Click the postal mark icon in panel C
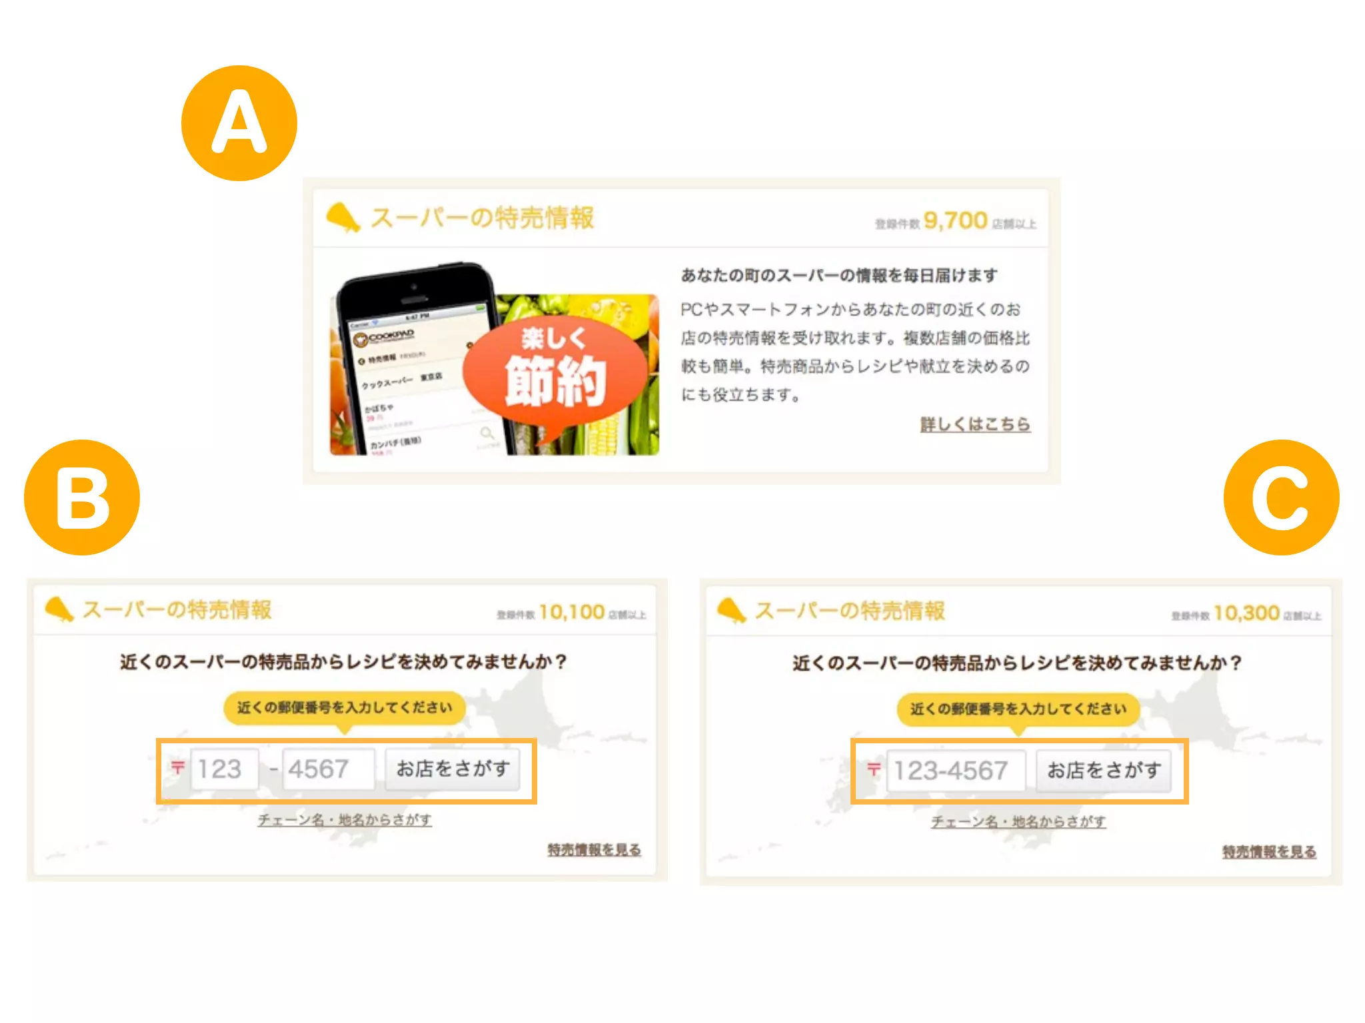The height and width of the screenshot is (1023, 1365). 873,769
